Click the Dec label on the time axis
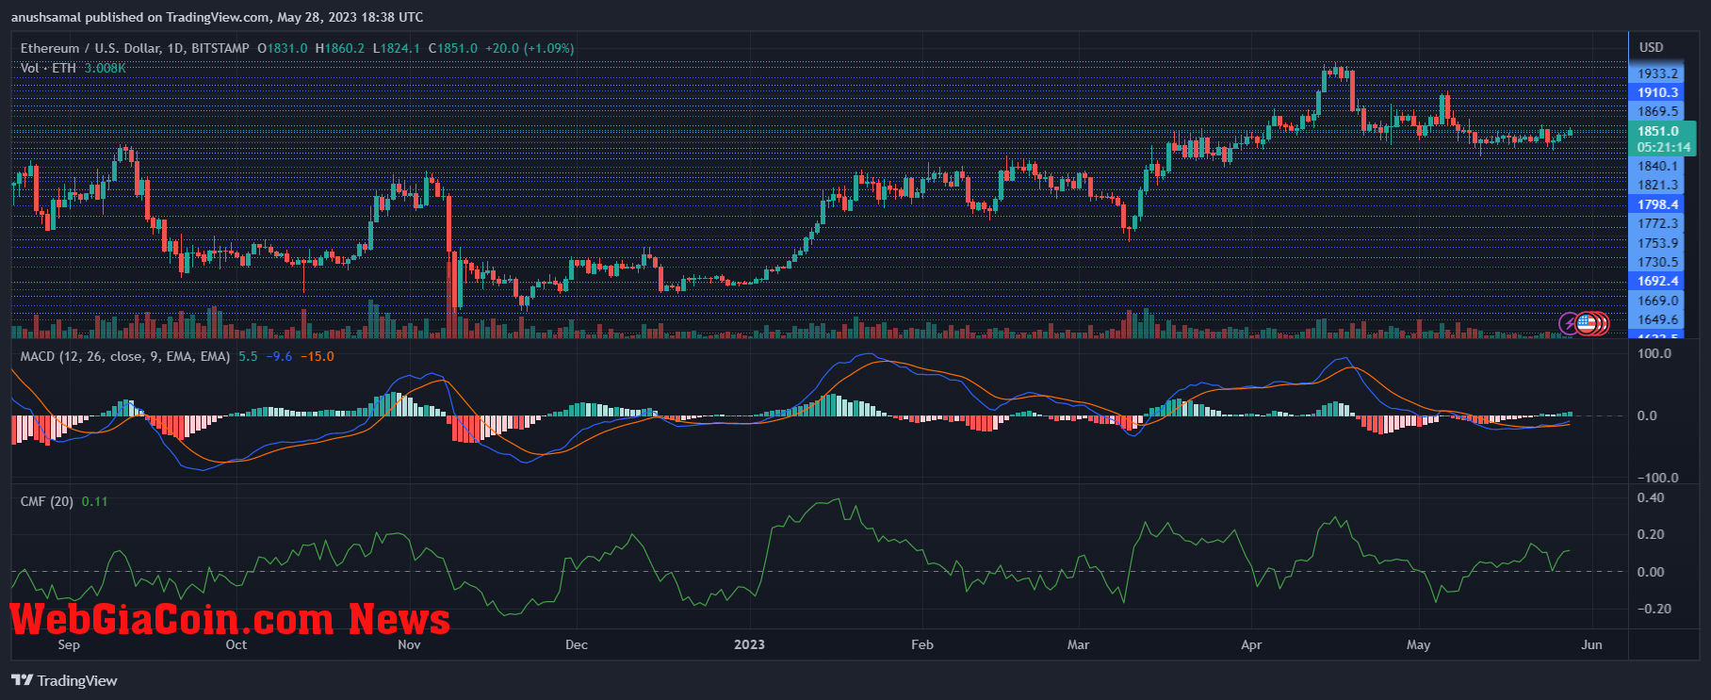This screenshot has width=1711, height=700. [x=577, y=644]
